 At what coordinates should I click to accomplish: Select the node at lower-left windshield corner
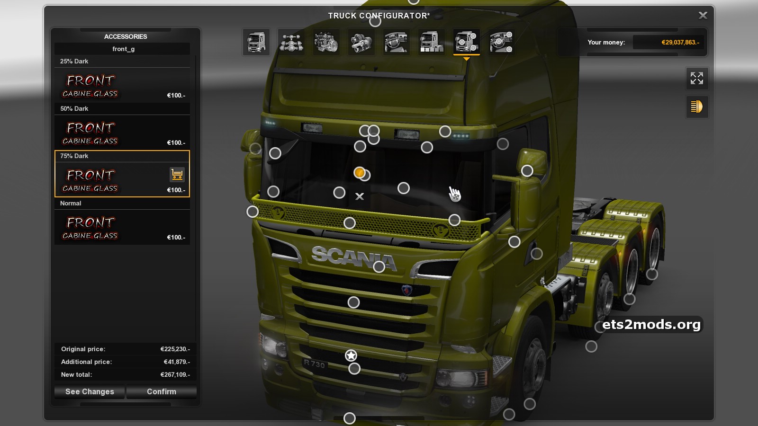point(273,192)
